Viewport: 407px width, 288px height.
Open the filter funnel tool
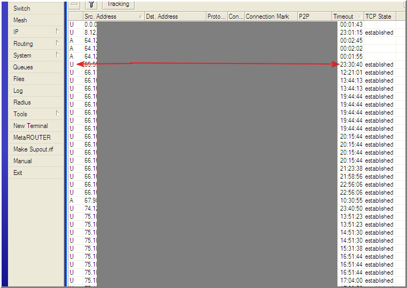(91, 4)
